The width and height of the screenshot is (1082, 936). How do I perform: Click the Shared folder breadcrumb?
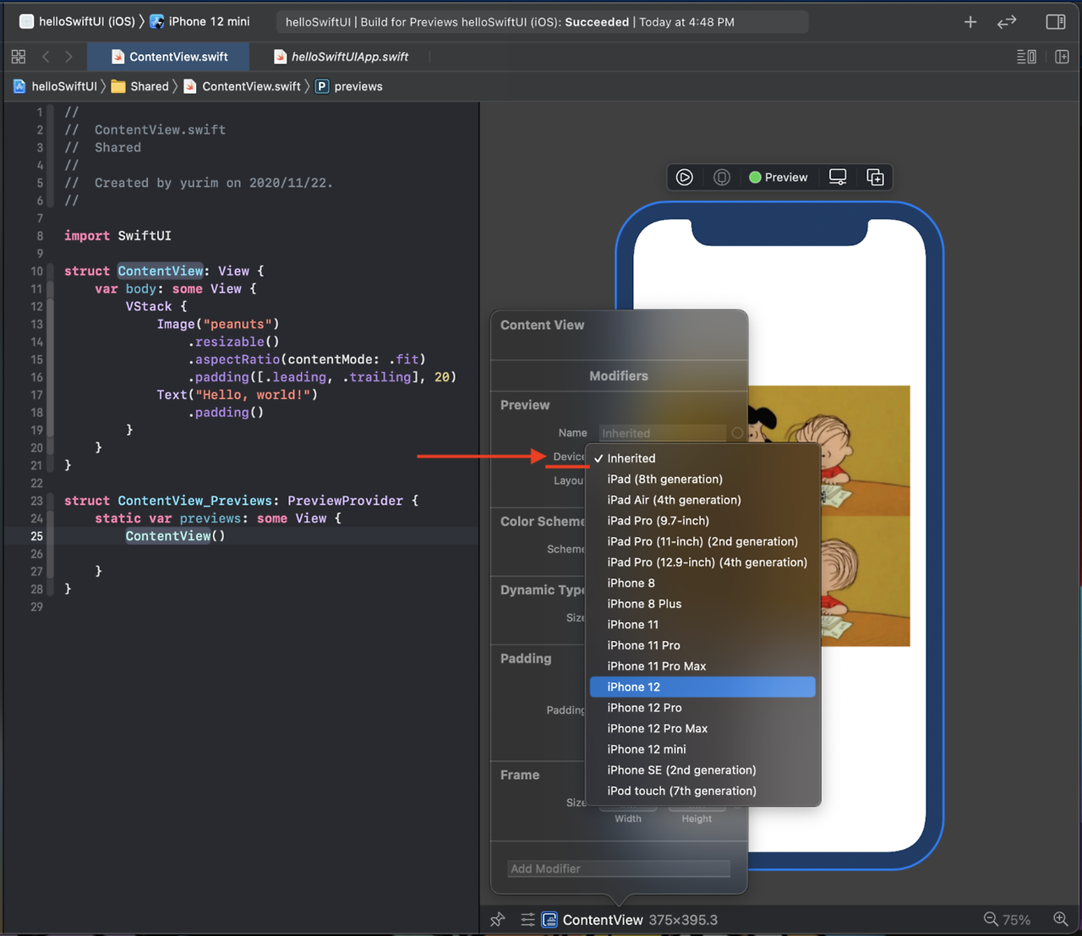140,86
